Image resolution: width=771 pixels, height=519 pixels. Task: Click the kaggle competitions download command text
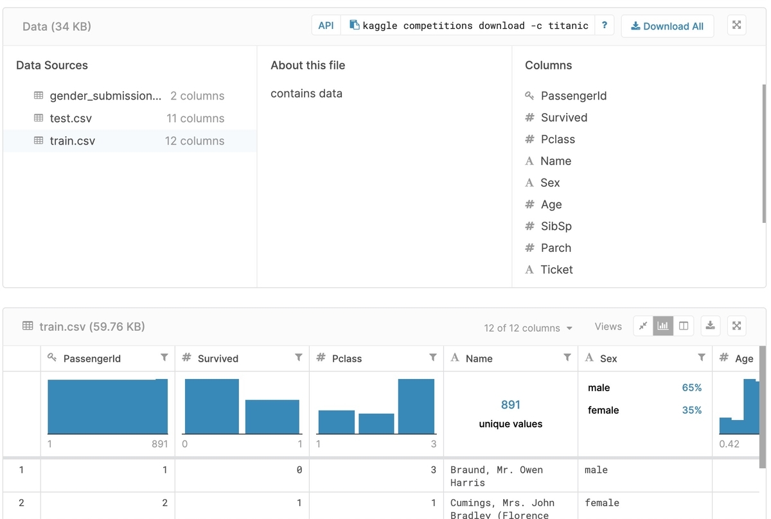point(475,26)
